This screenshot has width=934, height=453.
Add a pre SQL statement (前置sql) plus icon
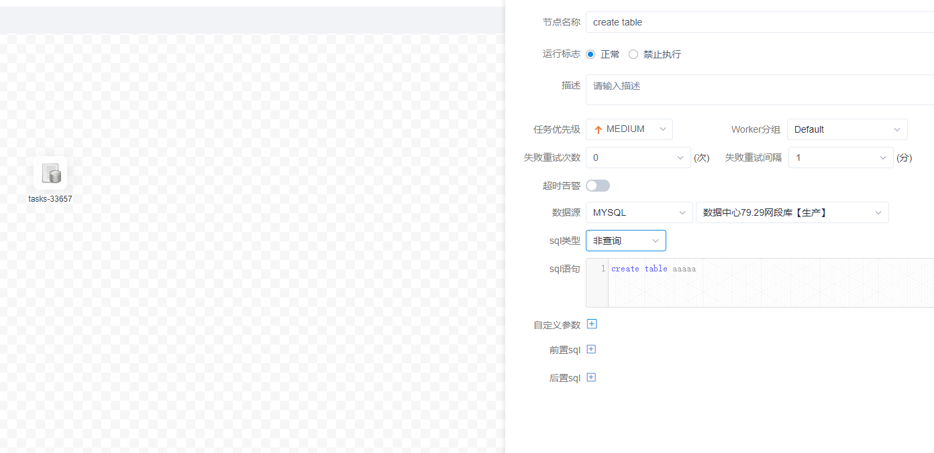(x=591, y=349)
